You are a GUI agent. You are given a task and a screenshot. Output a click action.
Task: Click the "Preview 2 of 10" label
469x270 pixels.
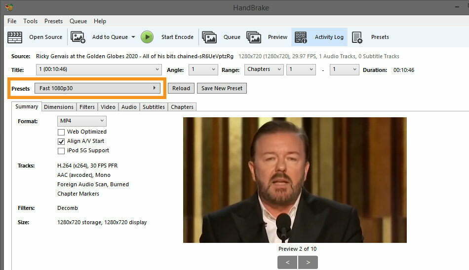(x=297, y=249)
